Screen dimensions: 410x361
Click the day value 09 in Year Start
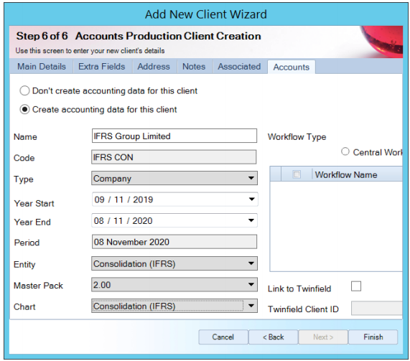point(99,200)
